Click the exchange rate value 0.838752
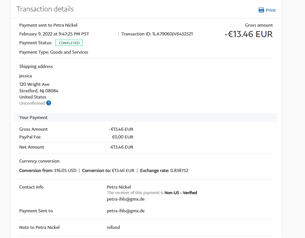The image size is (305, 238). [x=178, y=170]
